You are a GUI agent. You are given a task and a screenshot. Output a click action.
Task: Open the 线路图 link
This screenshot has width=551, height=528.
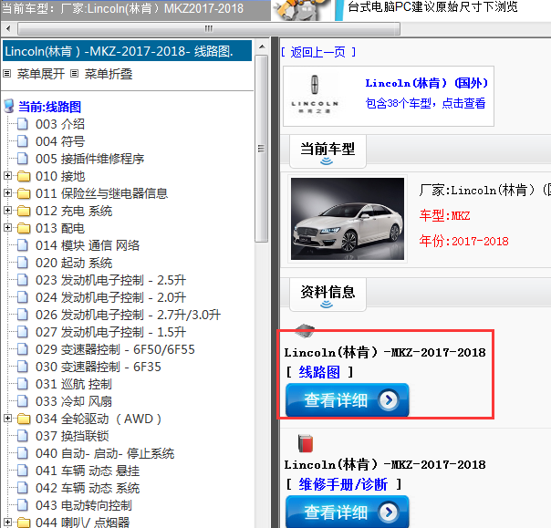(319, 372)
